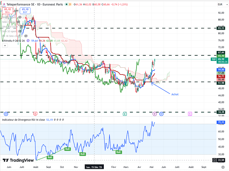Click the Bull label near Févr

click(118, 152)
